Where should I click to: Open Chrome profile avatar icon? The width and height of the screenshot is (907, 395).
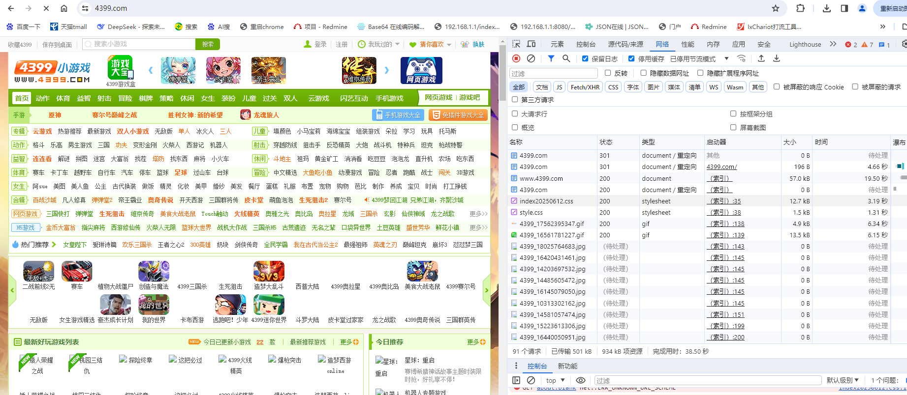pos(862,8)
